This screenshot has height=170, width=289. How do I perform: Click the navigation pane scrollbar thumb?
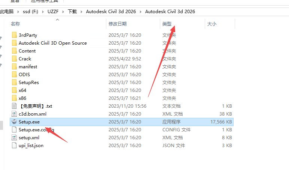pos(1,125)
